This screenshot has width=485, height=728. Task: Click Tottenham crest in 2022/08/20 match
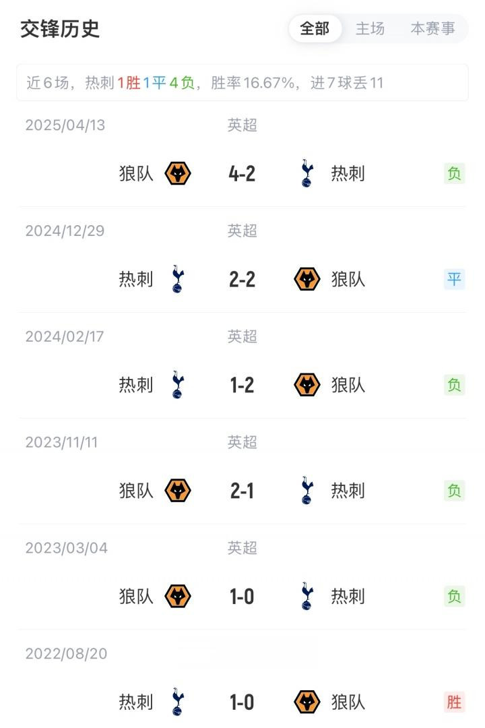point(178,702)
